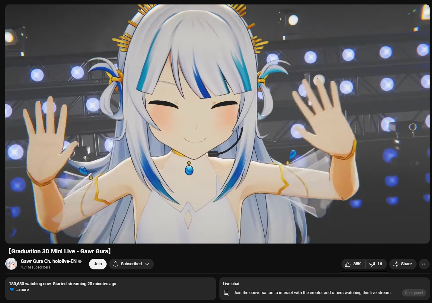The width and height of the screenshot is (432, 303).
Task: Click the 'Started streaming 20 minutes ago' text
Action: click(x=84, y=284)
